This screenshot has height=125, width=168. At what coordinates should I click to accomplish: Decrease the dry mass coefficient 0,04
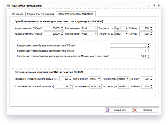pyautogui.click(x=149, y=57)
